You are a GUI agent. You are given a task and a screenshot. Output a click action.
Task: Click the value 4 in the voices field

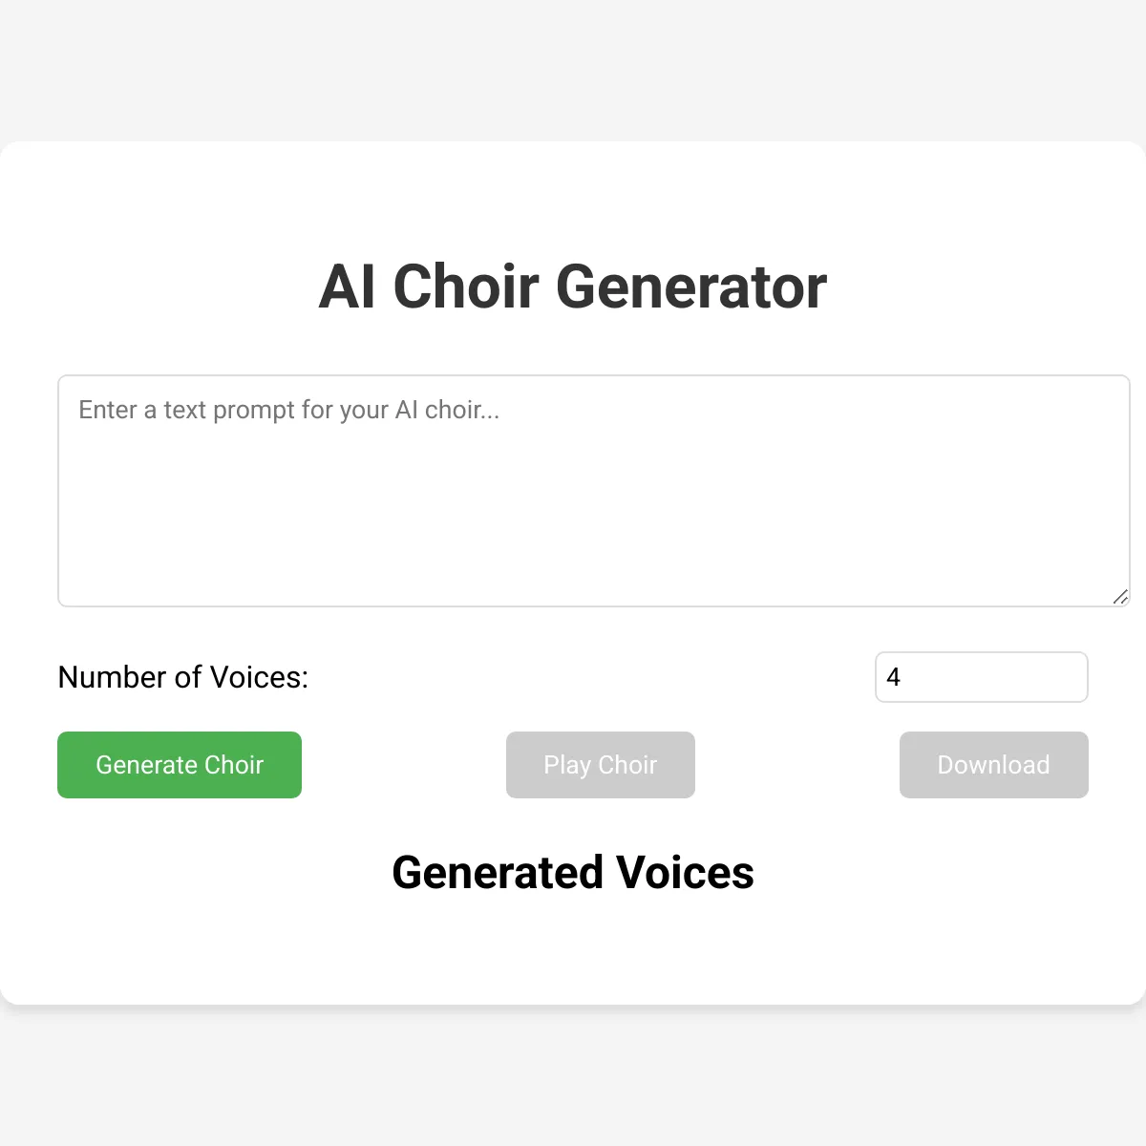coord(894,677)
